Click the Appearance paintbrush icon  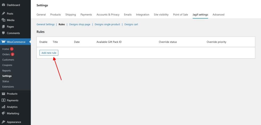pos(3,122)
